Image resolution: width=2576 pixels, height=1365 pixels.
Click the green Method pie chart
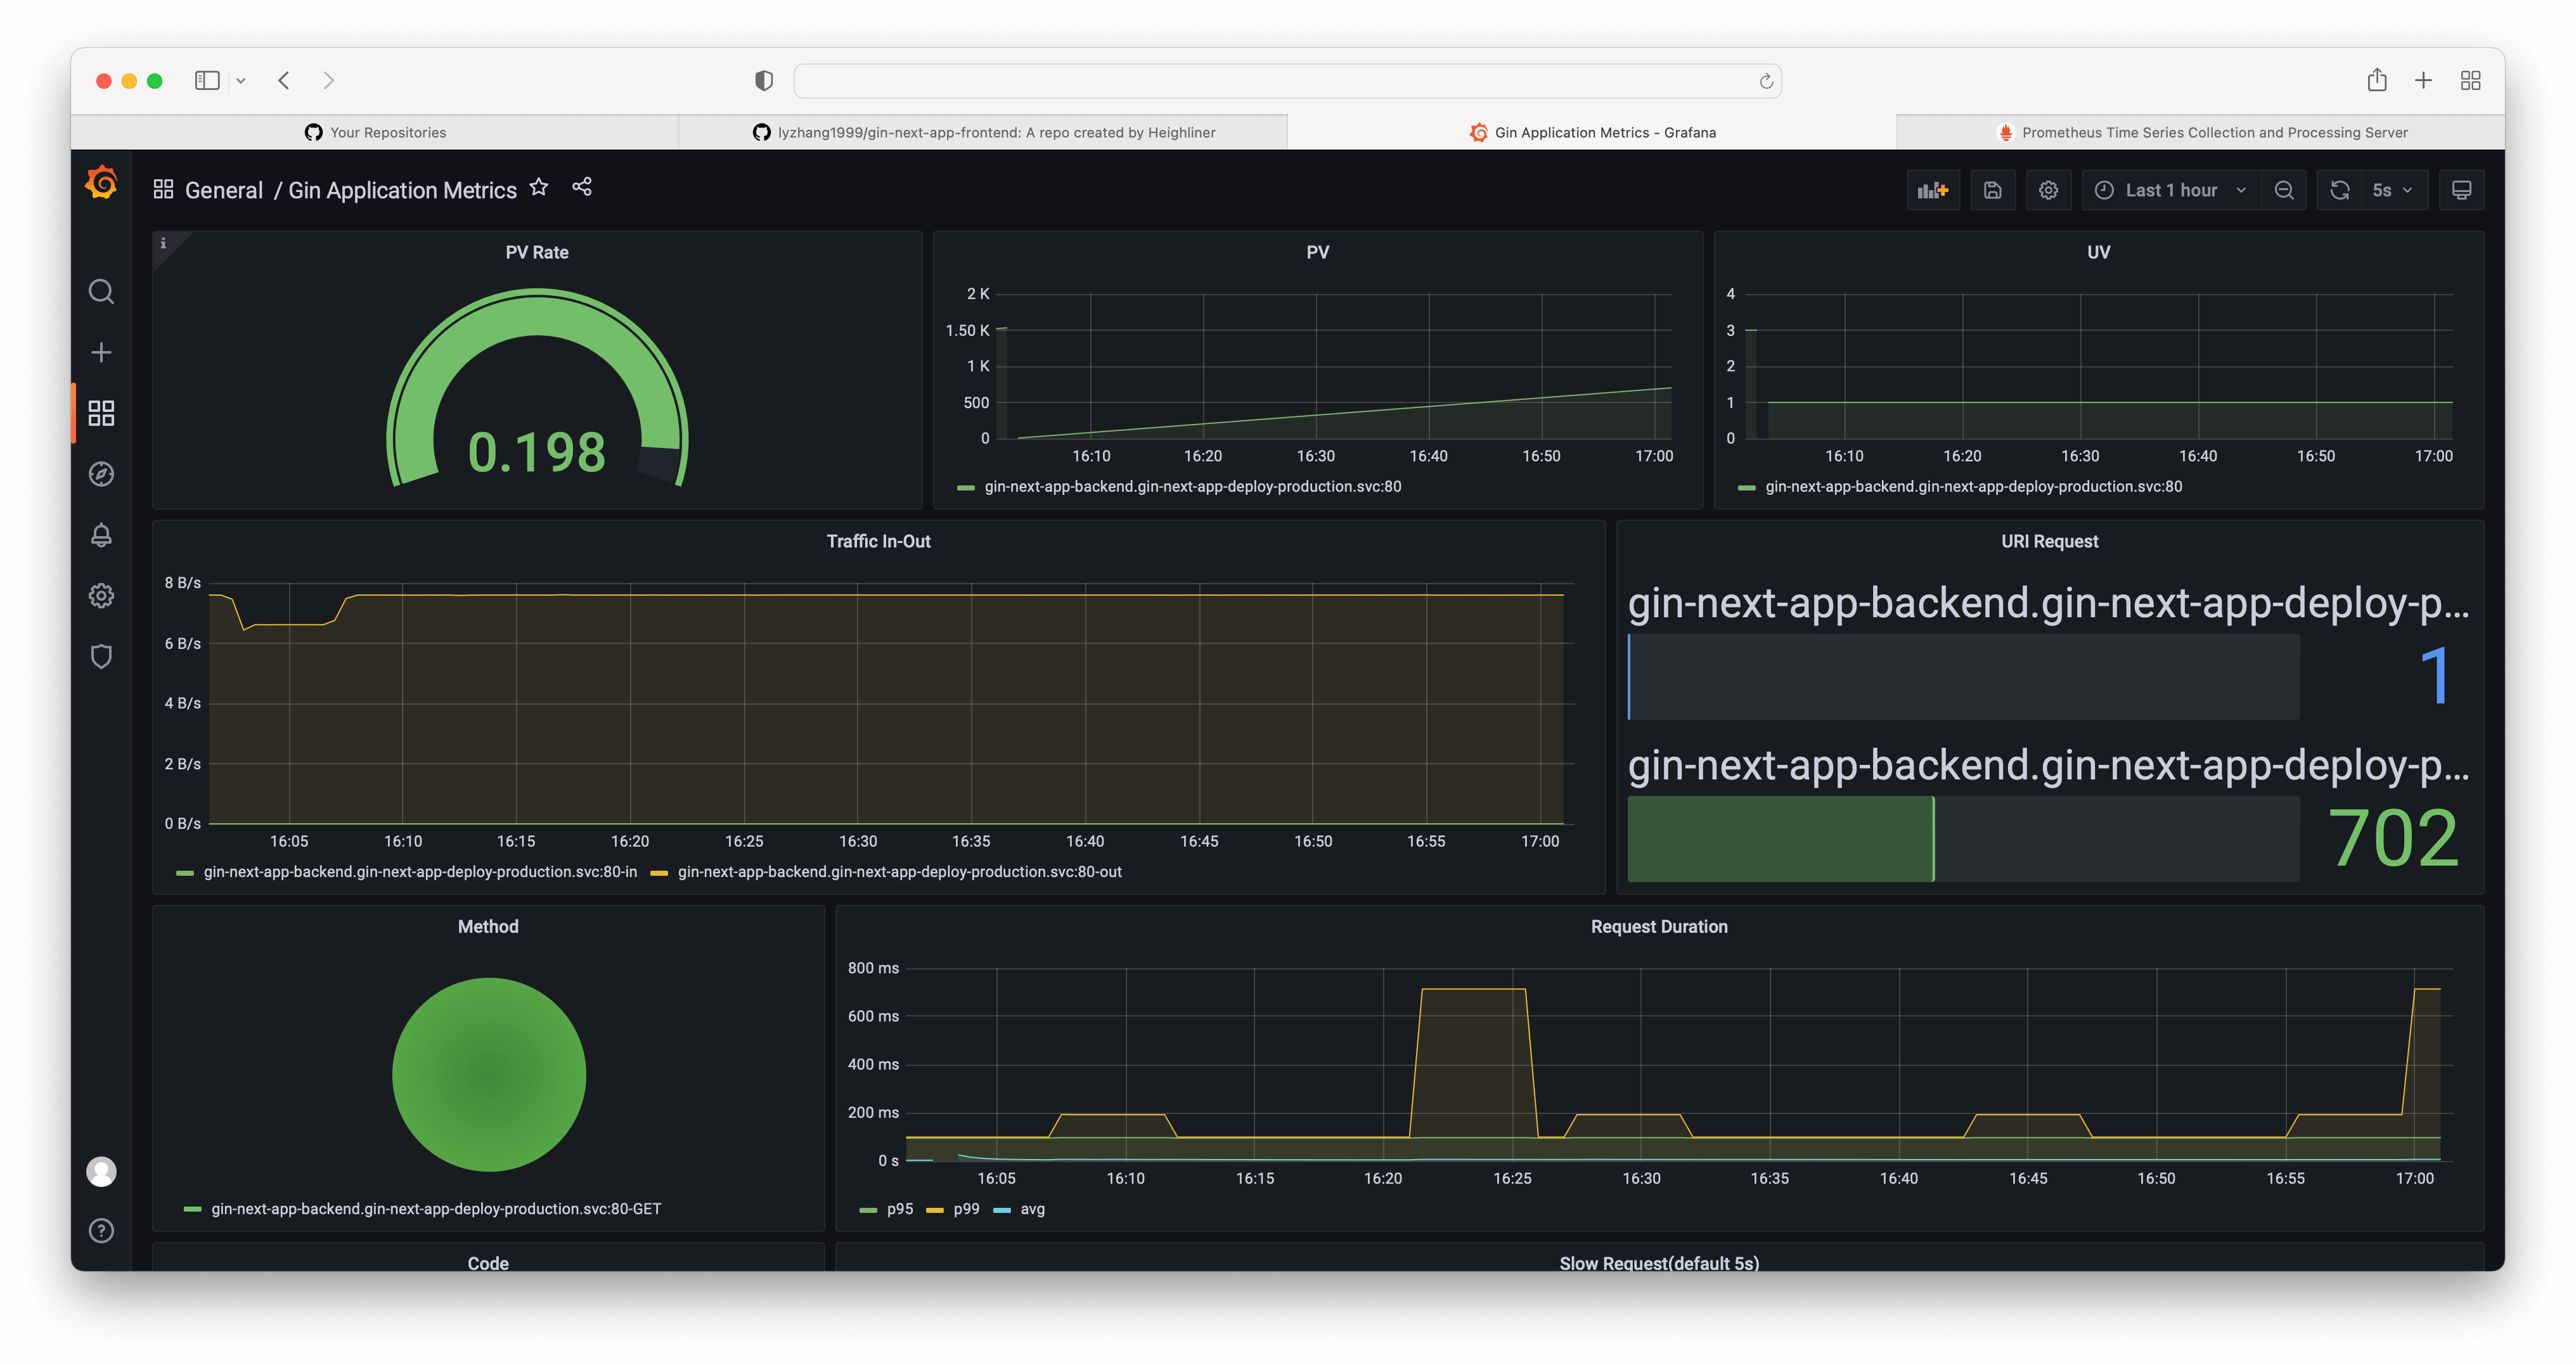488,1074
